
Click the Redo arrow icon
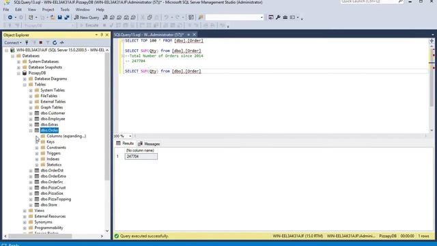point(178,17)
